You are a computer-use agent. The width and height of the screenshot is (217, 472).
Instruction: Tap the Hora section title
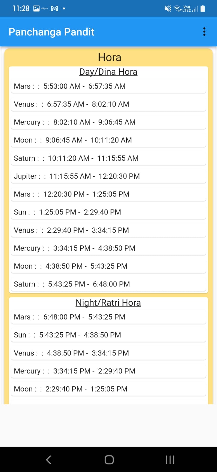point(109,57)
